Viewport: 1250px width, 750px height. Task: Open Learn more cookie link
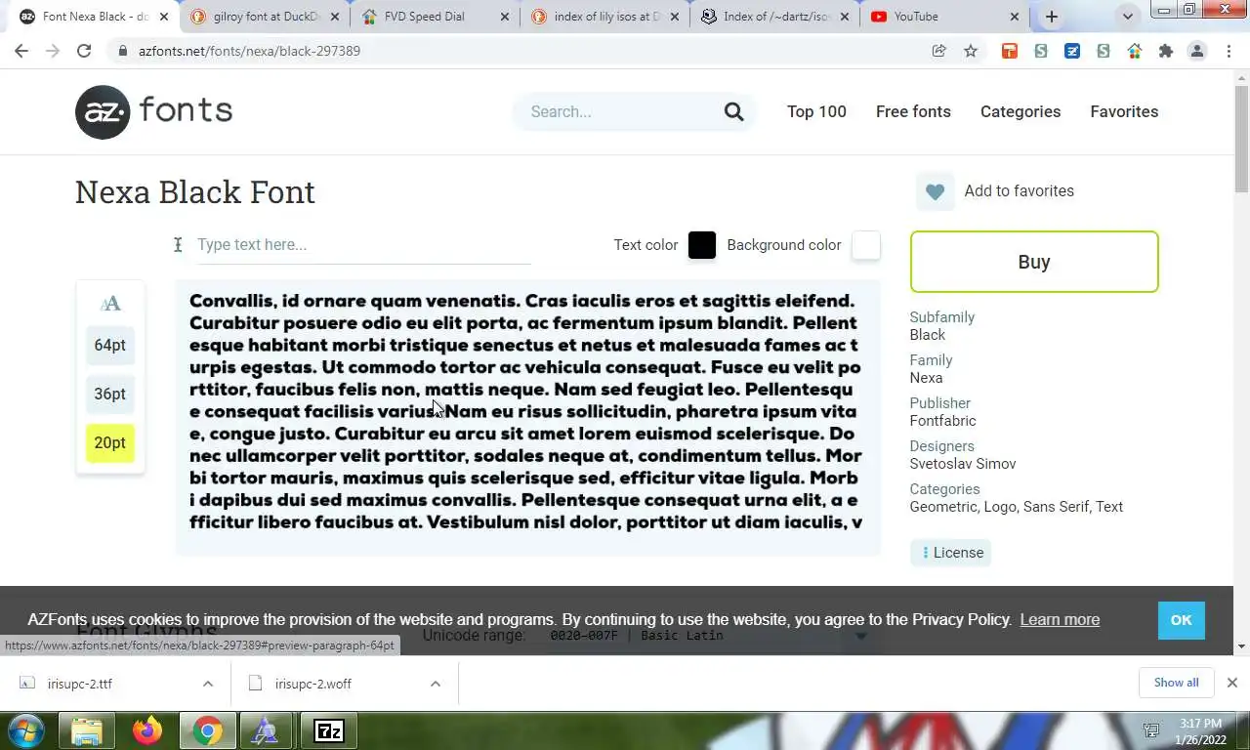(x=1060, y=619)
